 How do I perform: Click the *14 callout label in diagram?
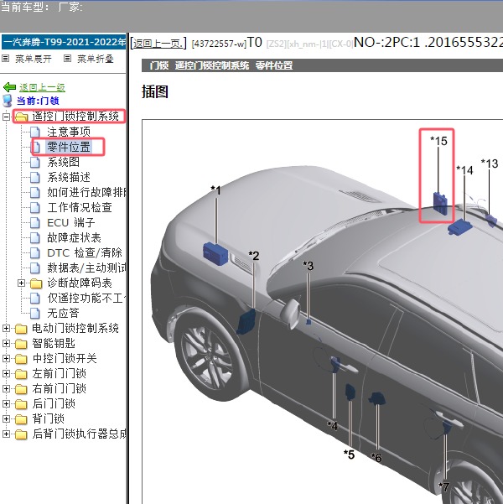(464, 170)
